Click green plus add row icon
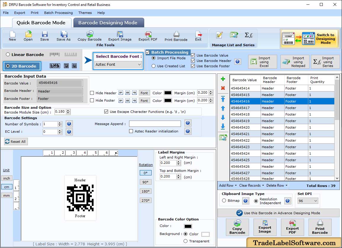Image resolution: width=342 pixels, height=248 pixels. [x=223, y=79]
